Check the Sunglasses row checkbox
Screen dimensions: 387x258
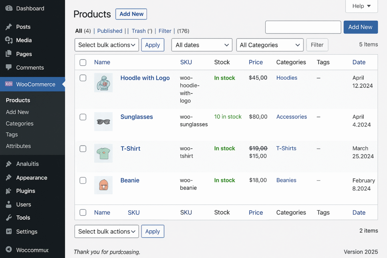point(83,117)
